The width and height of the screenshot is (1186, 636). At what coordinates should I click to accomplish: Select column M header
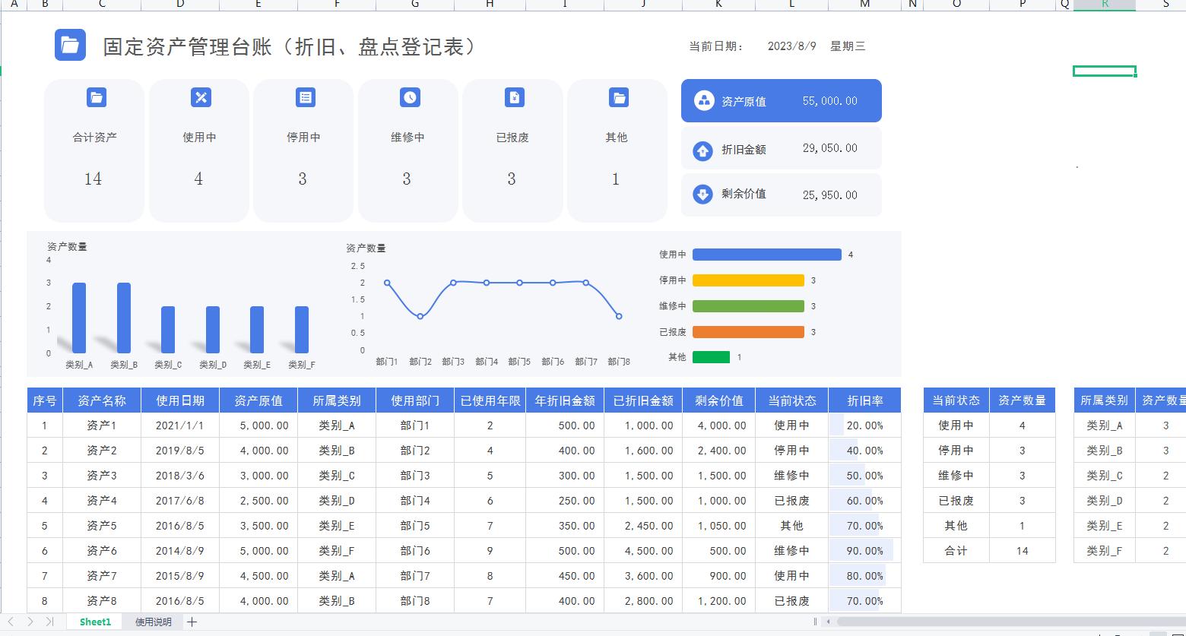(864, 5)
